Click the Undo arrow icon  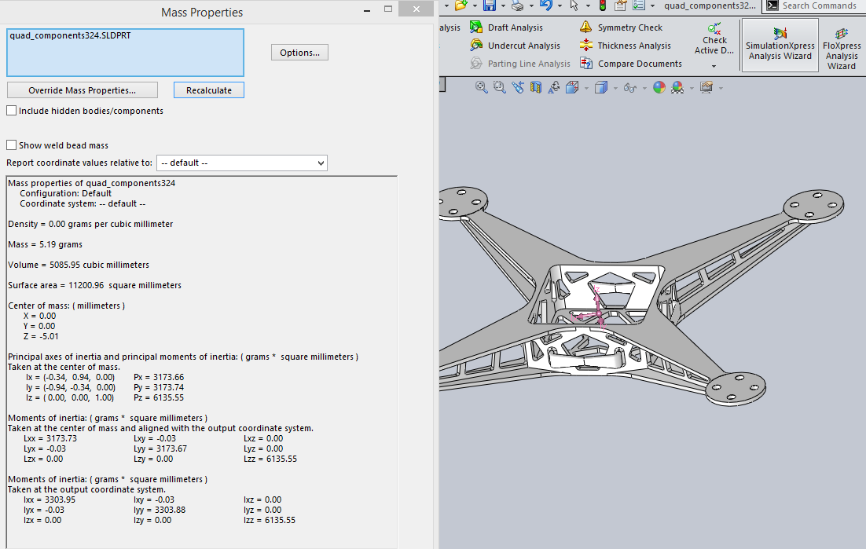tap(545, 5)
